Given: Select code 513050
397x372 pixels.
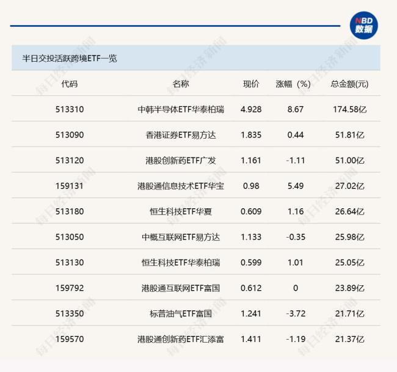Looking at the screenshot, I should click(x=70, y=237).
